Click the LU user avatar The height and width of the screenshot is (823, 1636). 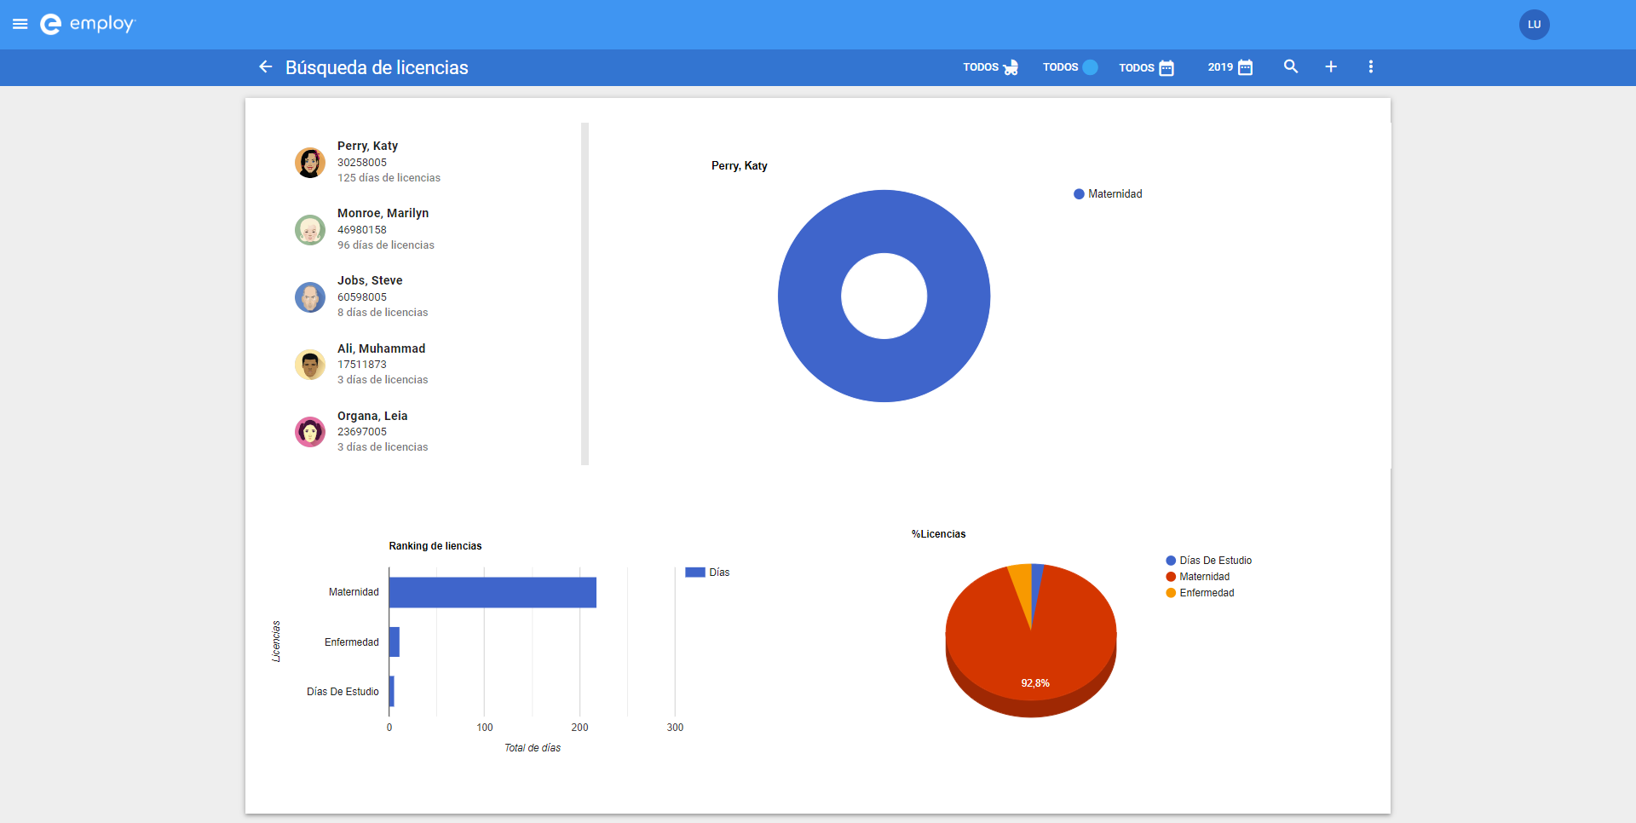(1535, 25)
